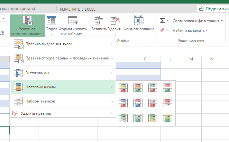Screen dimensions: 229x142
Task: Select column K header
Action: point(144,59)
